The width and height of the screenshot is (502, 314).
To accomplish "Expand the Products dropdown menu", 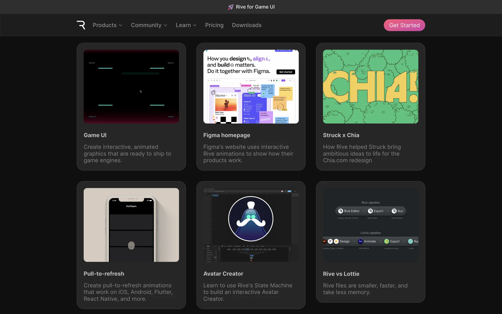I will pyautogui.click(x=107, y=25).
